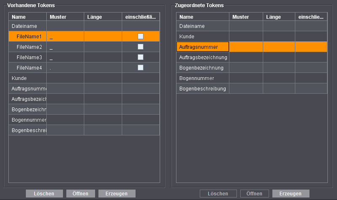
Task: Collapse the Dateiname group in Vorhandene Tokens
Action: (24, 26)
